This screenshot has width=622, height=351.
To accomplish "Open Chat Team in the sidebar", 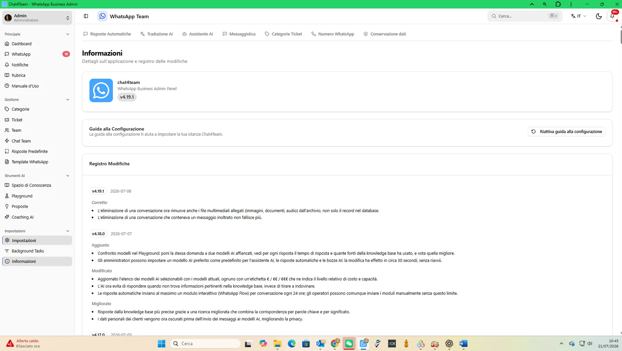I will click(x=37, y=141).
